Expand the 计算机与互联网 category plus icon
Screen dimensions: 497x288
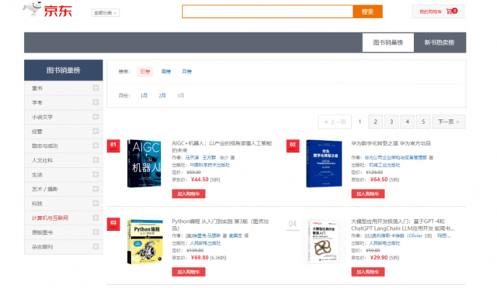pyautogui.click(x=96, y=218)
